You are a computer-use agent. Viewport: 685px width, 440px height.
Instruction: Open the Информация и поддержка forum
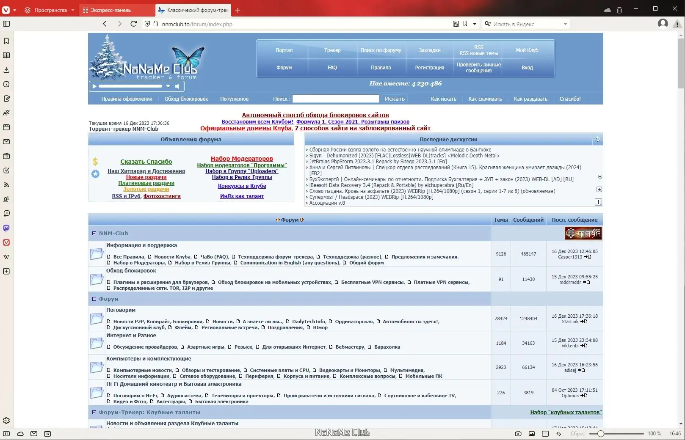tap(142, 245)
